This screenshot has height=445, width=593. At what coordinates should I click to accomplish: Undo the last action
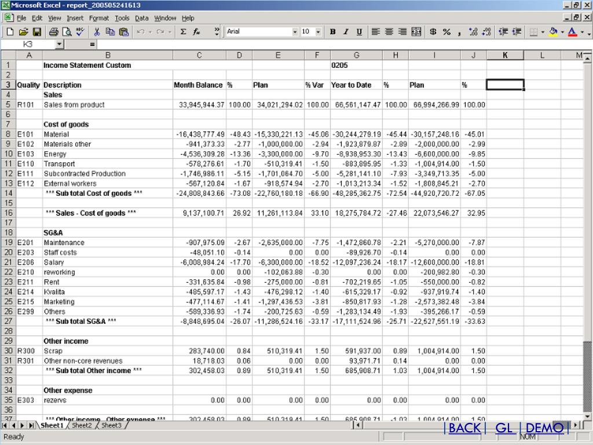pos(141,32)
